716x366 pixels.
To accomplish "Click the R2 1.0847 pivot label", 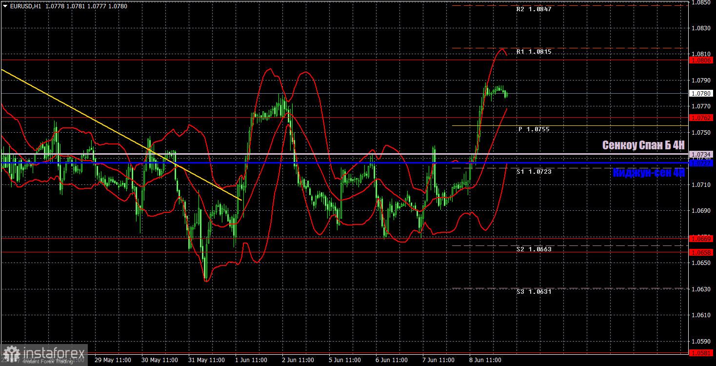I will pyautogui.click(x=534, y=9).
